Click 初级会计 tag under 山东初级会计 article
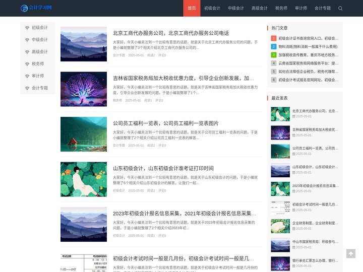Screen dimensions: 363x272 (119, 190)
